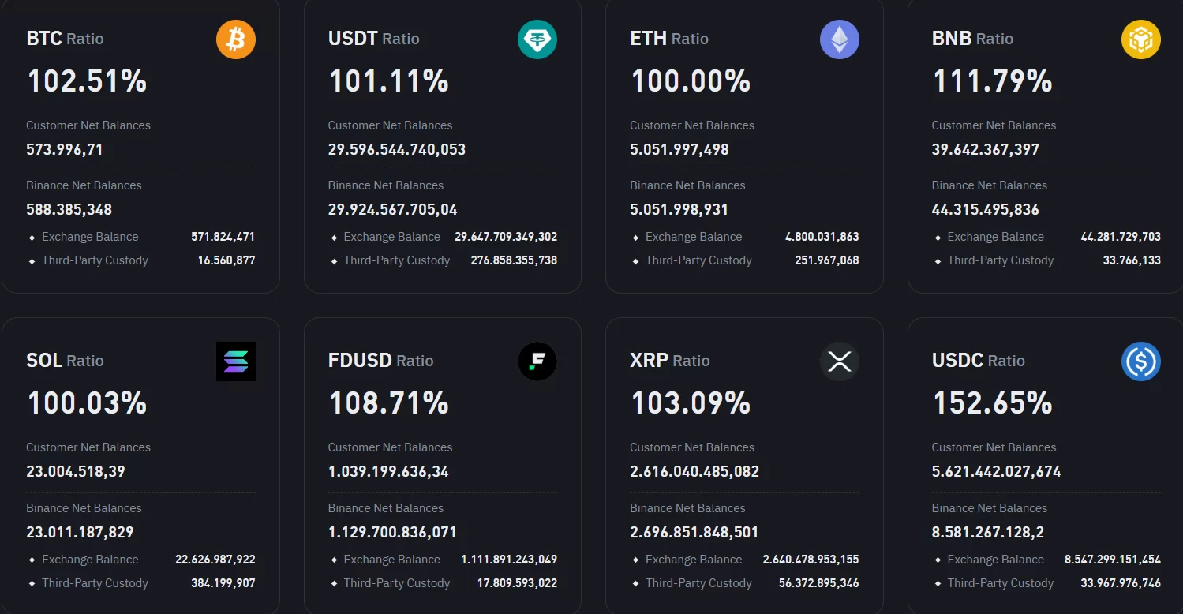The width and height of the screenshot is (1183, 614).
Task: Click the BNB Third-Party Custody row
Action: [x=1046, y=260]
